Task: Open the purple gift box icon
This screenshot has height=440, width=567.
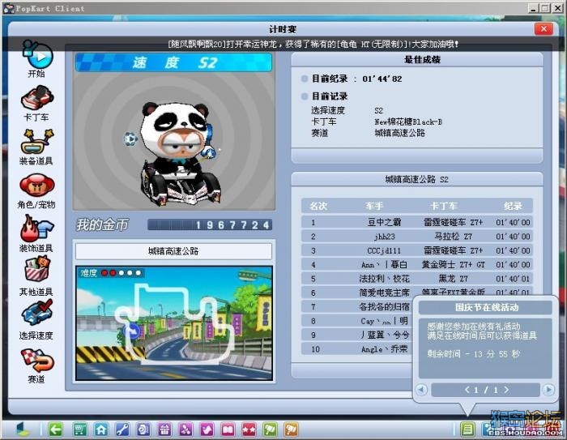Action: pos(164,429)
